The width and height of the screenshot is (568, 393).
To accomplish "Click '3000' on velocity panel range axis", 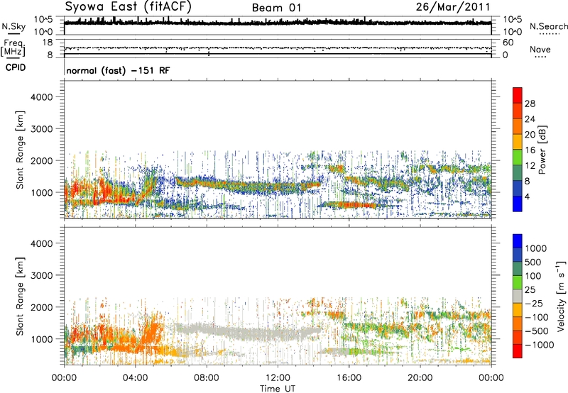I will point(42,275).
